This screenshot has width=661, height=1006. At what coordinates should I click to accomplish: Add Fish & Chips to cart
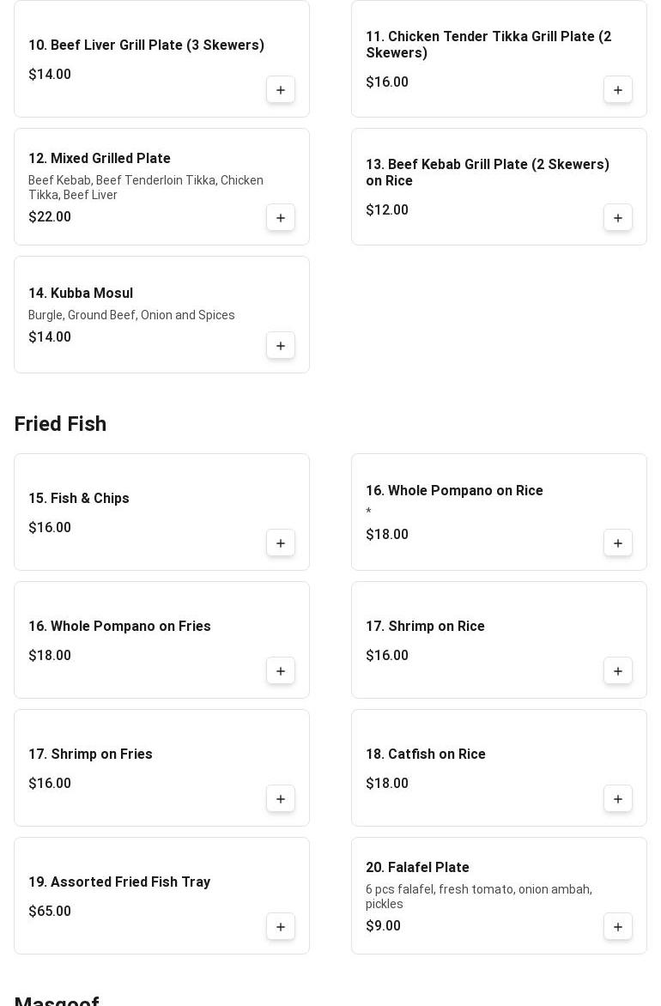coord(281,543)
